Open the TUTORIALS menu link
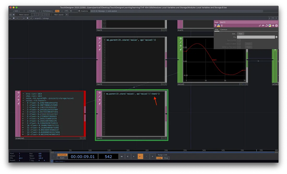Screen dimensions: 287x174 click(47, 11)
